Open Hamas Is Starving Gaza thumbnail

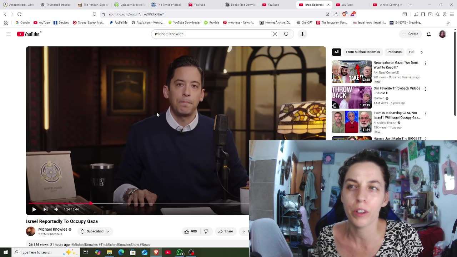tap(352, 122)
